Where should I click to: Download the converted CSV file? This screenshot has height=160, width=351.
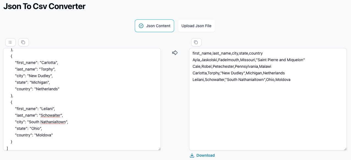click(205, 155)
